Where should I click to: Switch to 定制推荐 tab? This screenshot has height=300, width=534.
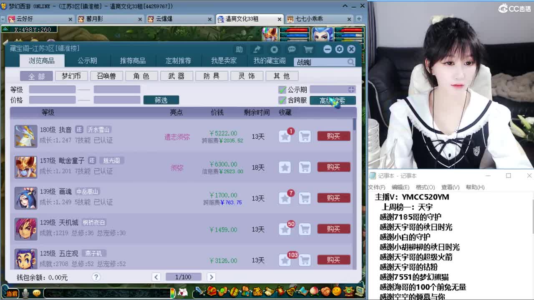(x=178, y=61)
